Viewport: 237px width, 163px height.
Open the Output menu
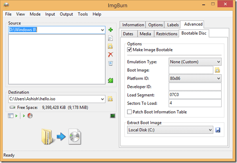(66, 14)
